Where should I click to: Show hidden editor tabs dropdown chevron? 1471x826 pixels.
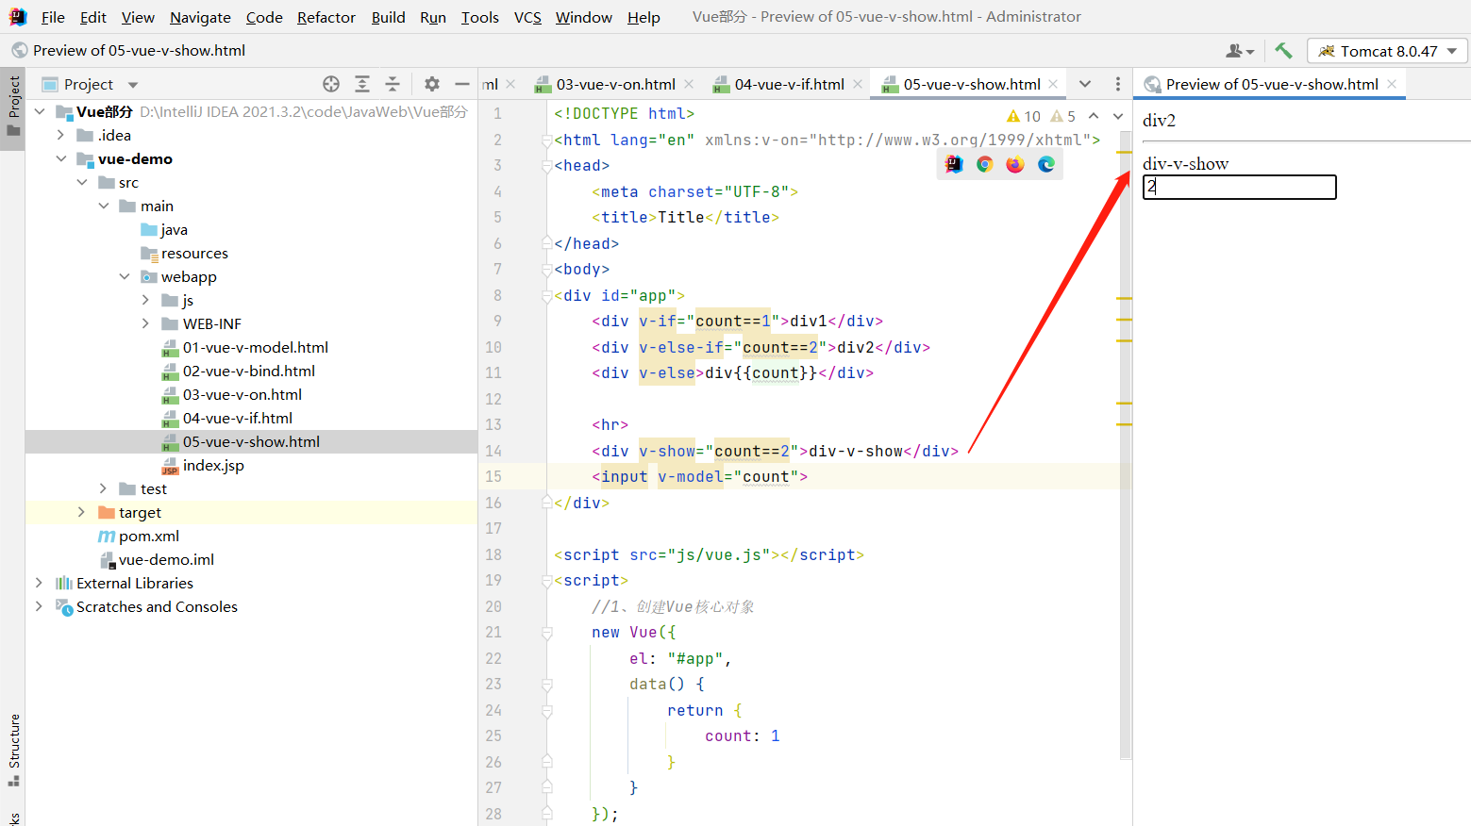coord(1085,84)
